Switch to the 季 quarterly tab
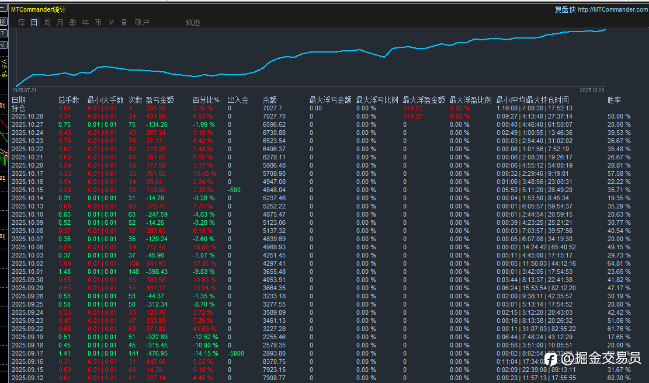Screen dimensions: 649x383 73,22
